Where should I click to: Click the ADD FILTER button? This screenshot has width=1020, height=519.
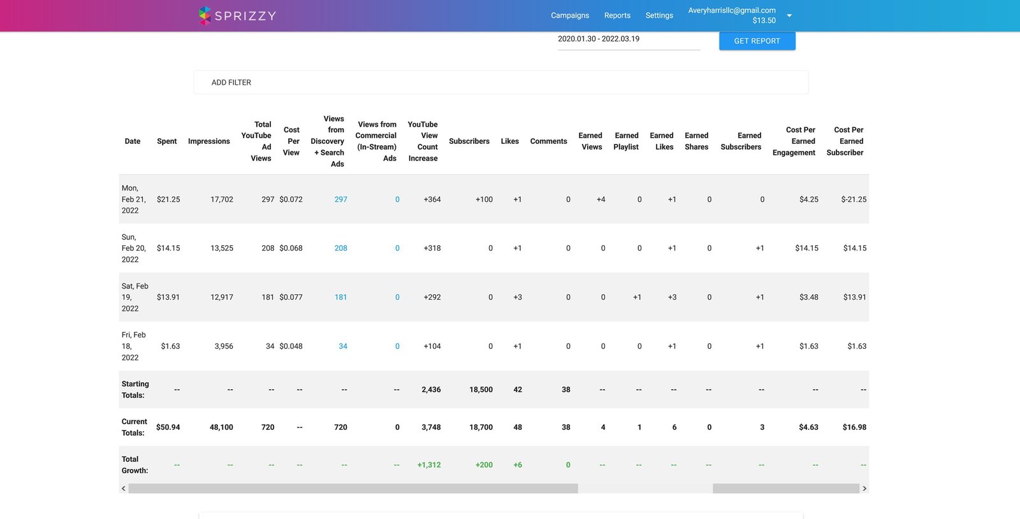tap(231, 82)
